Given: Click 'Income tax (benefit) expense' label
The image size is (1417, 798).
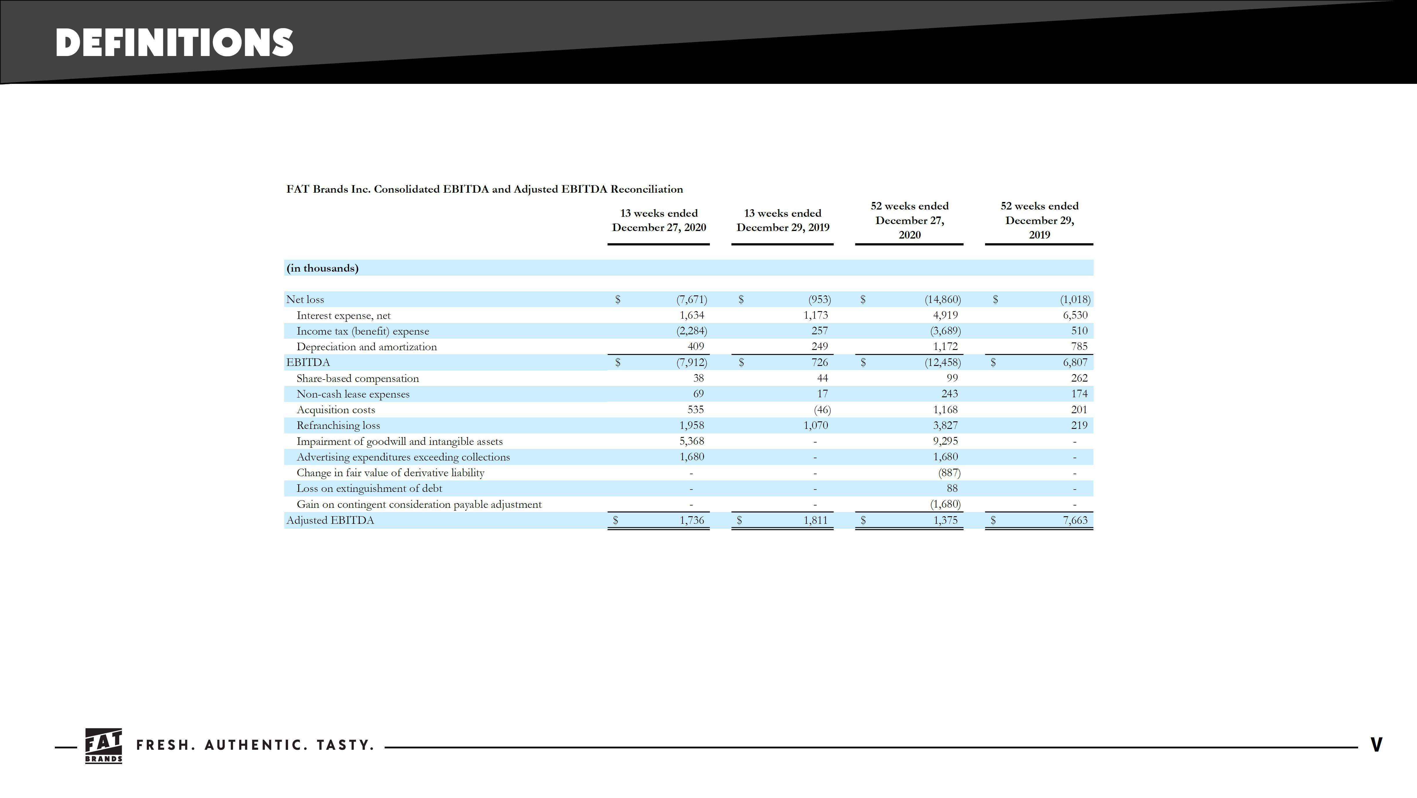Looking at the screenshot, I should (363, 331).
